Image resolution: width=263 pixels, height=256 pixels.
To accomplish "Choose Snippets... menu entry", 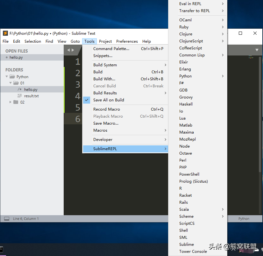I will pos(125,55).
